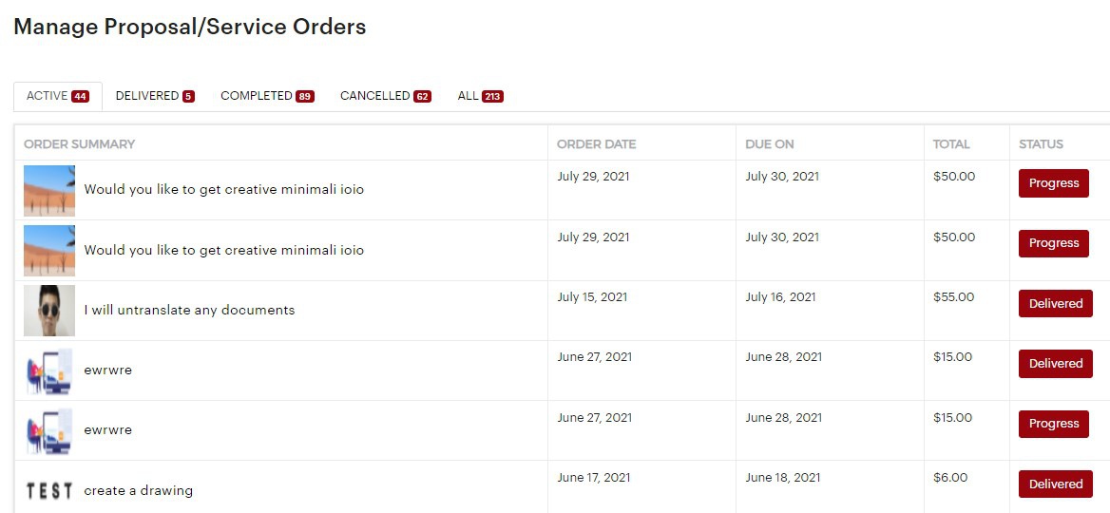Click Progress button for first July 29 order
1110x513 pixels.
(1053, 183)
